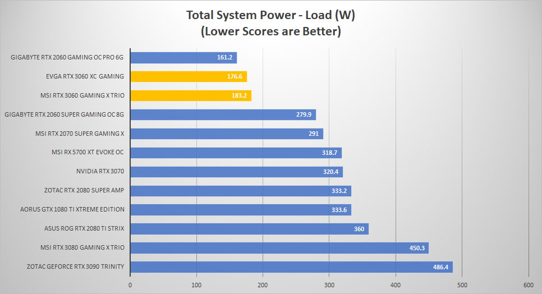
Task: Select the ZOTAC GEFORCE RTX 3090 TRINITY label
Action: click(x=75, y=267)
